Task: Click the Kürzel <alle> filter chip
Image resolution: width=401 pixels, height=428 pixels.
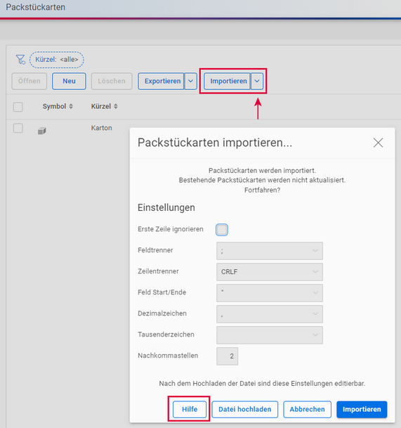Action: point(57,60)
